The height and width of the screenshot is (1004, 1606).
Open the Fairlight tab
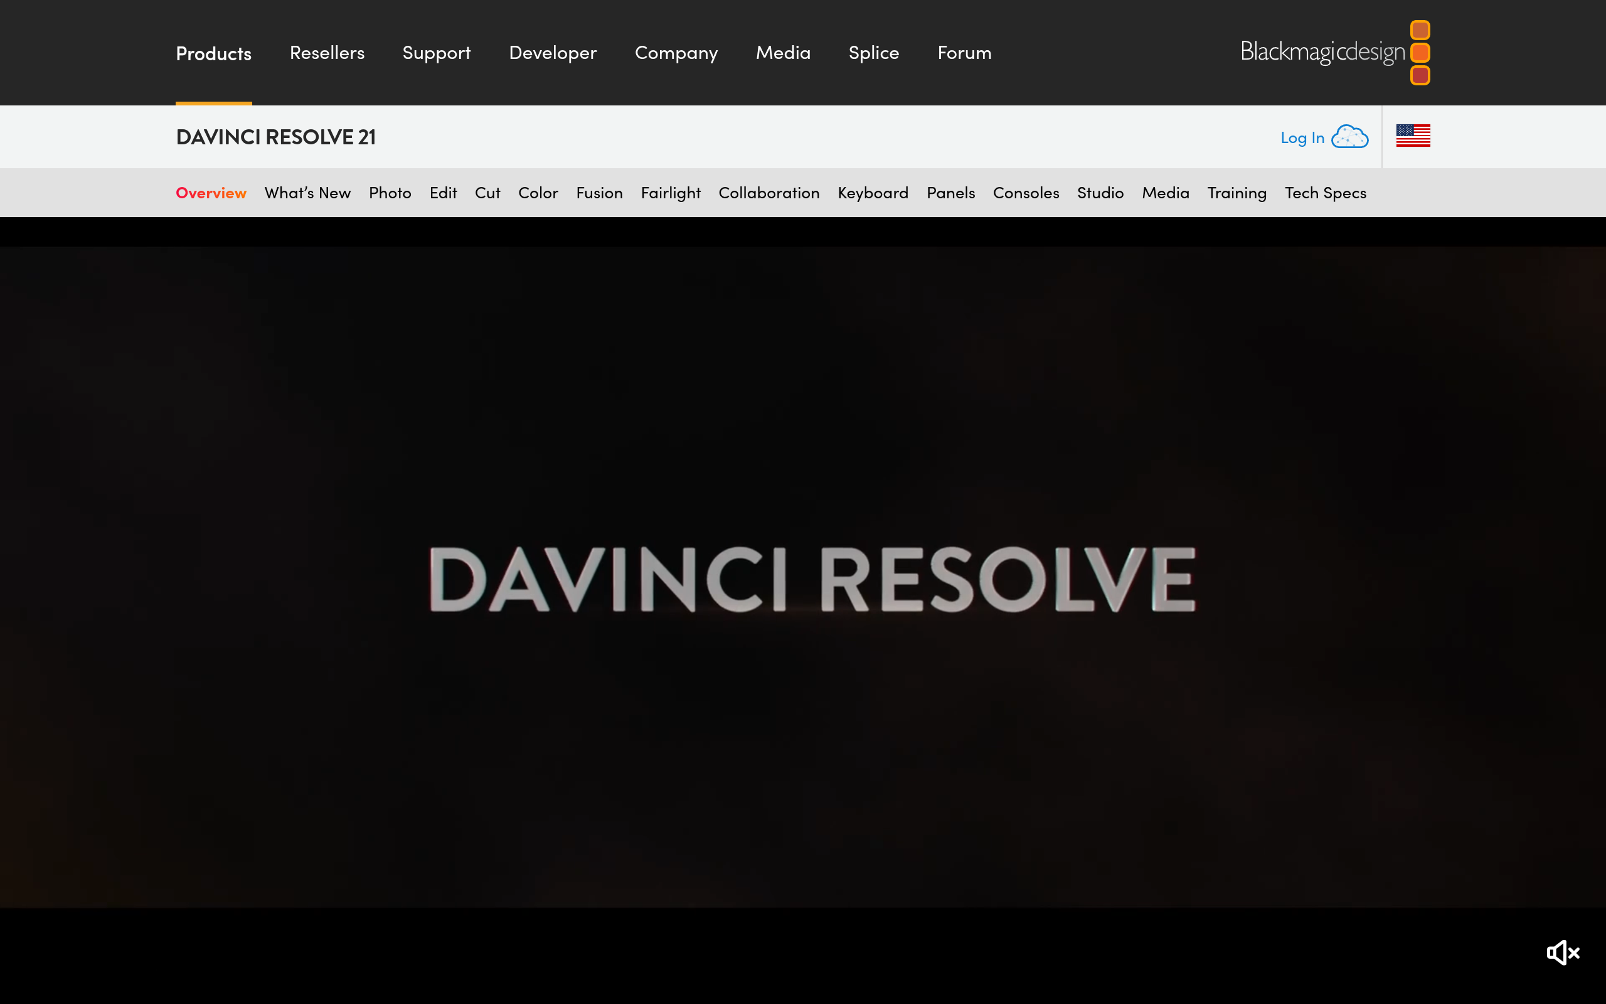coord(671,193)
